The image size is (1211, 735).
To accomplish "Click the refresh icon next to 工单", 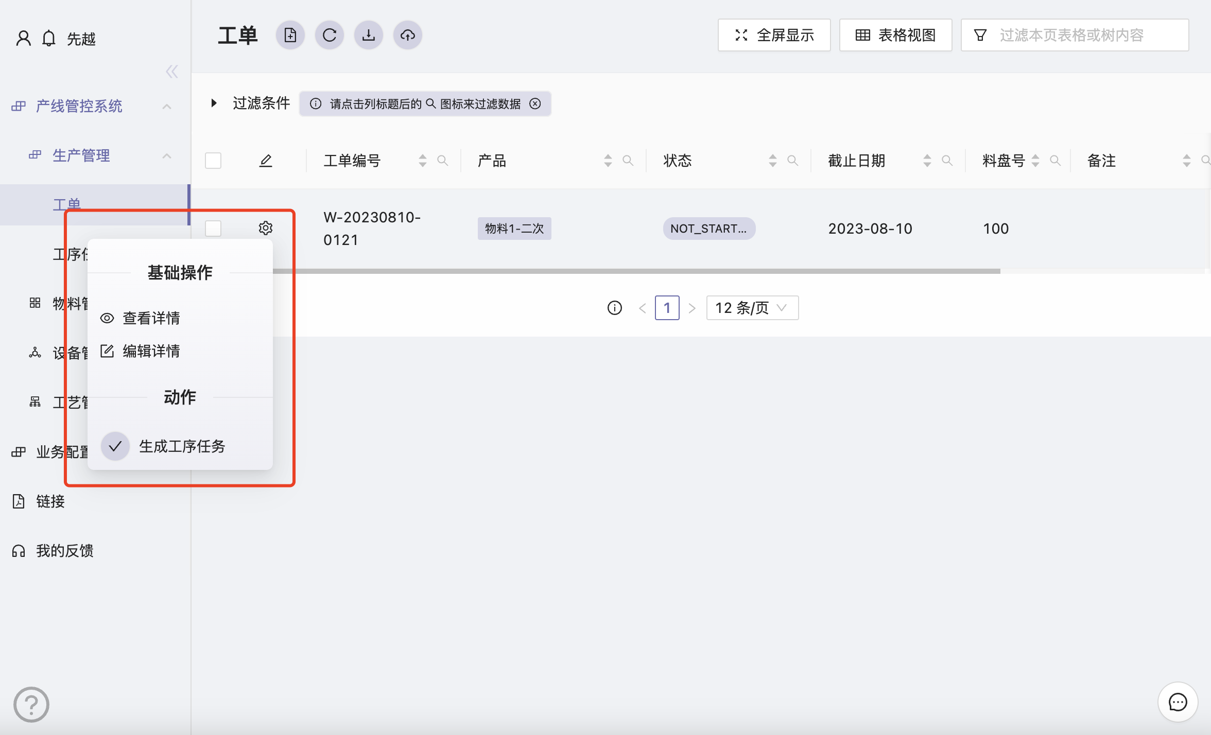I will click(330, 35).
